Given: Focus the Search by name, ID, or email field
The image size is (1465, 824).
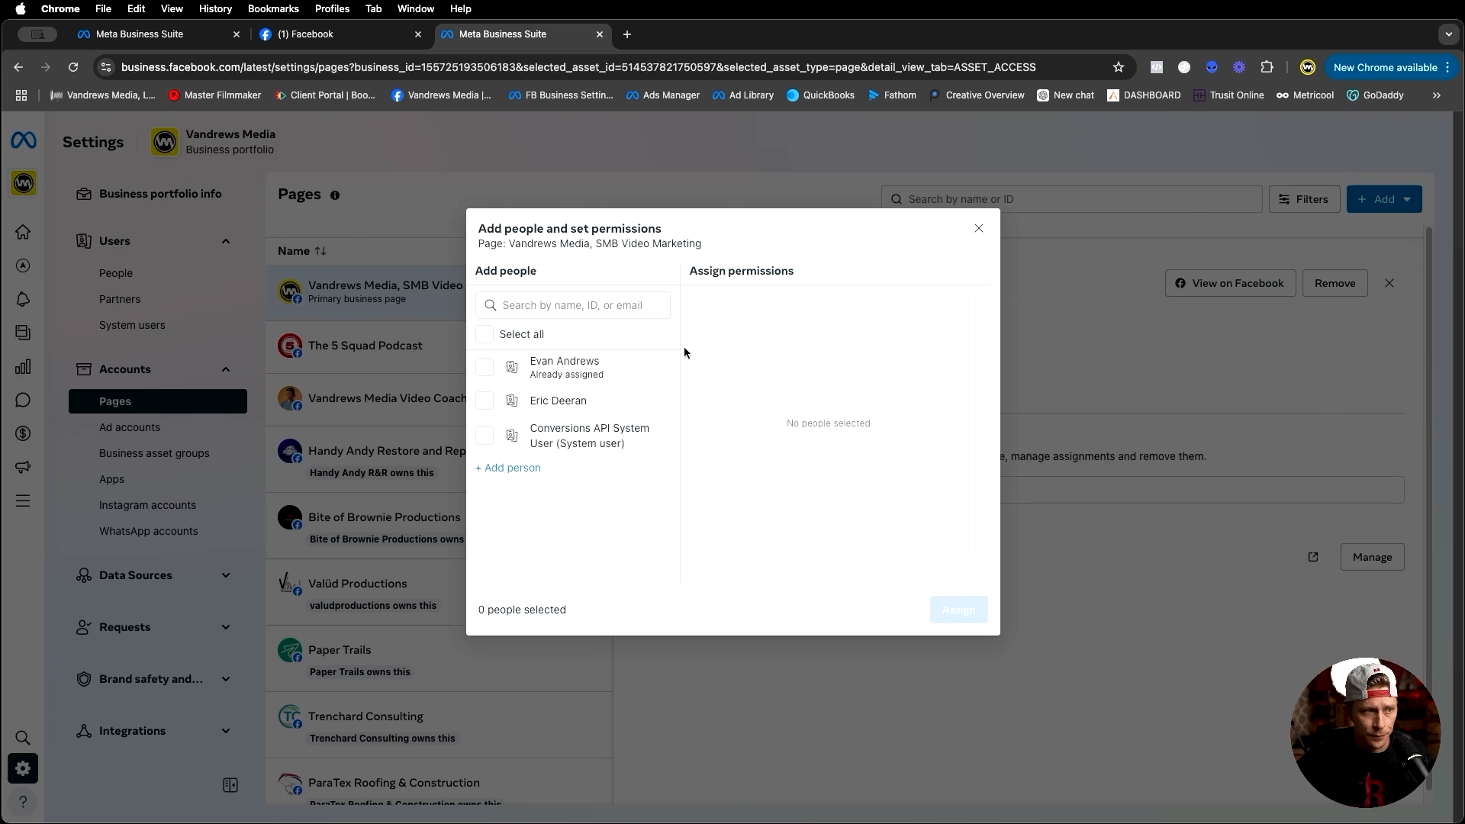Looking at the screenshot, I should [573, 305].
